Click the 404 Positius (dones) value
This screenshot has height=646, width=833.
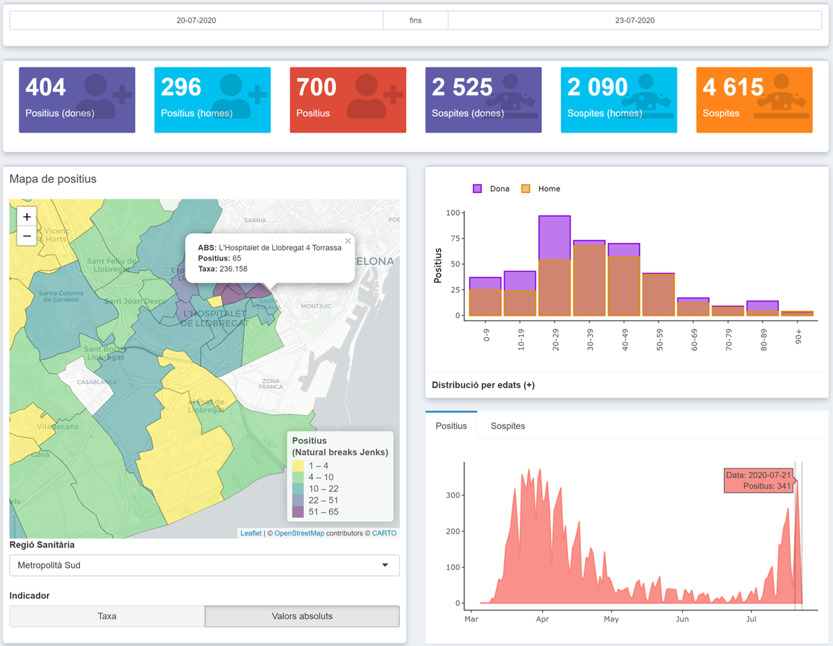pos(46,87)
